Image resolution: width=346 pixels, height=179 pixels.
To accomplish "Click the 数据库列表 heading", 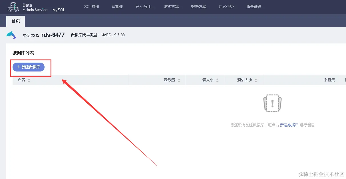I will click(23, 53).
